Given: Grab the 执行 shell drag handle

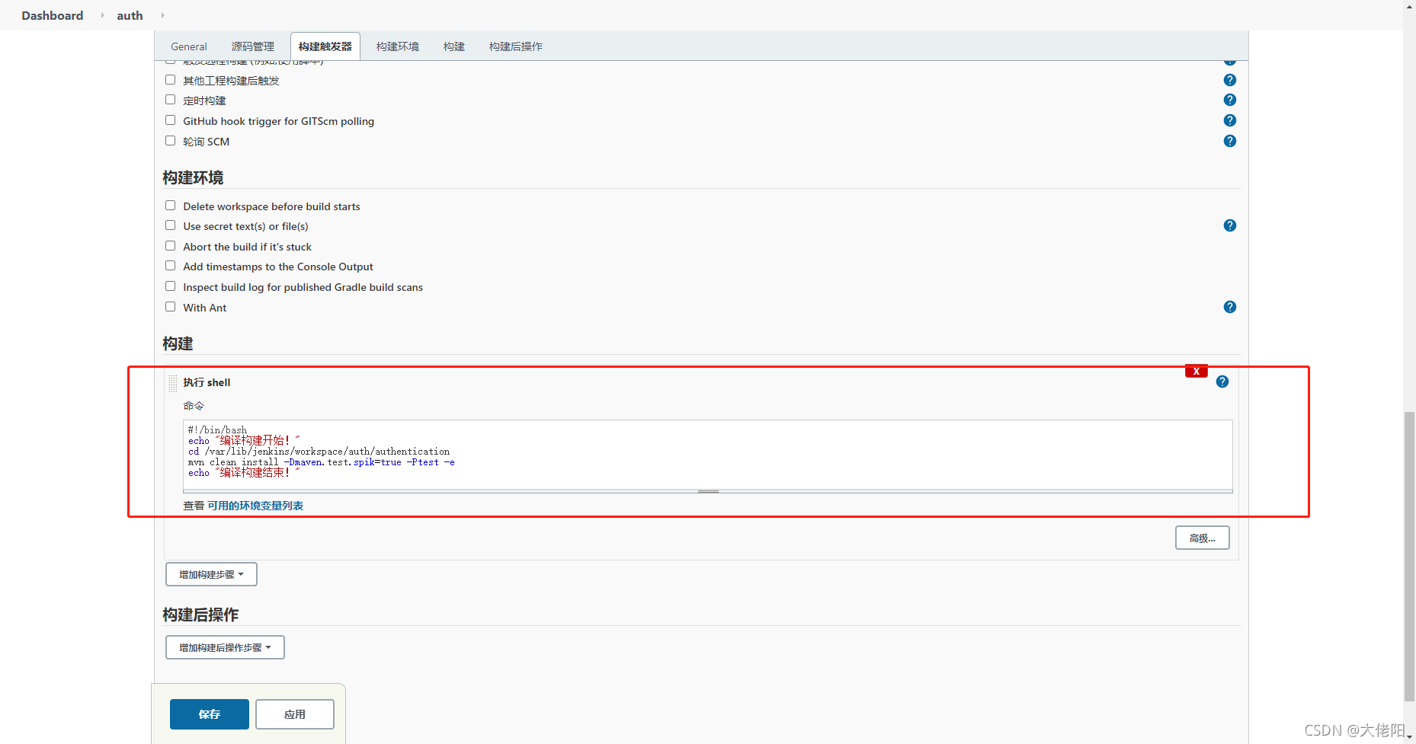Looking at the screenshot, I should point(173,383).
